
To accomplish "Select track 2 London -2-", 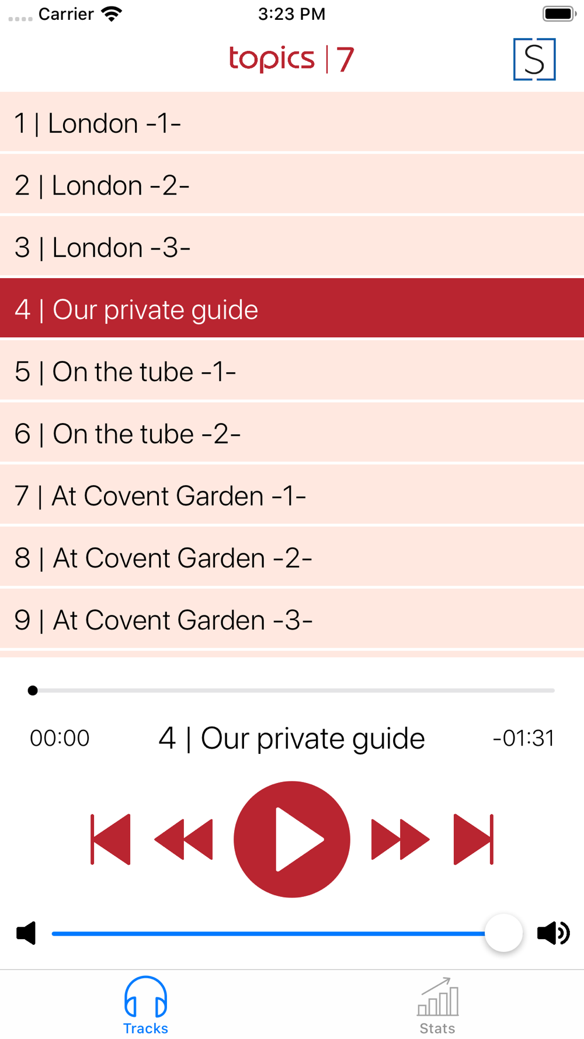I will click(292, 184).
